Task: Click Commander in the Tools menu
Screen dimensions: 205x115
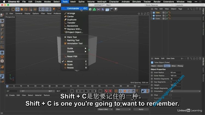Action: (73, 8)
